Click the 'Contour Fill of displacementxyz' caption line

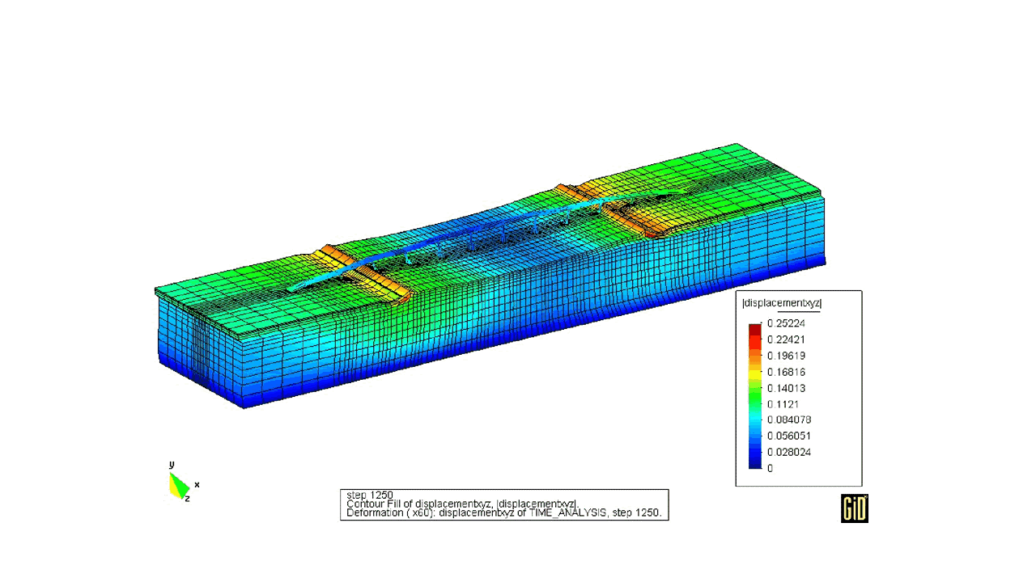coord(462,504)
